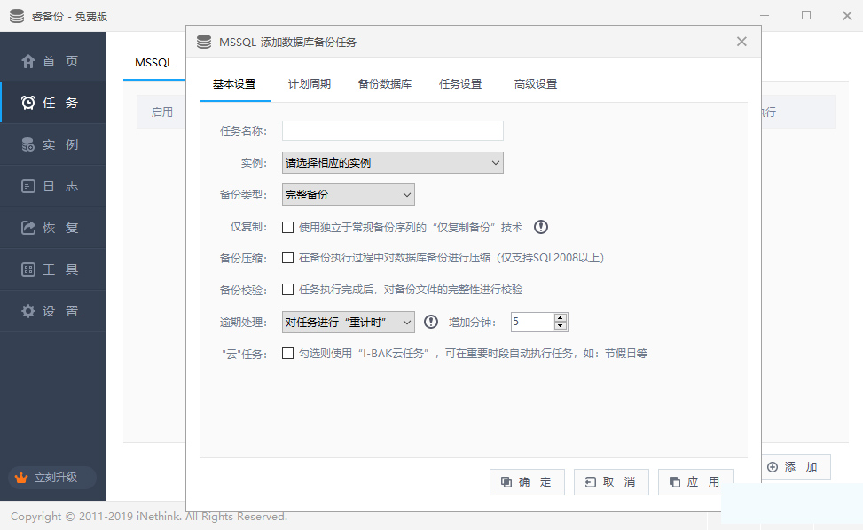Open the 实例 instance dropdown
863x530 pixels.
pyautogui.click(x=392, y=162)
